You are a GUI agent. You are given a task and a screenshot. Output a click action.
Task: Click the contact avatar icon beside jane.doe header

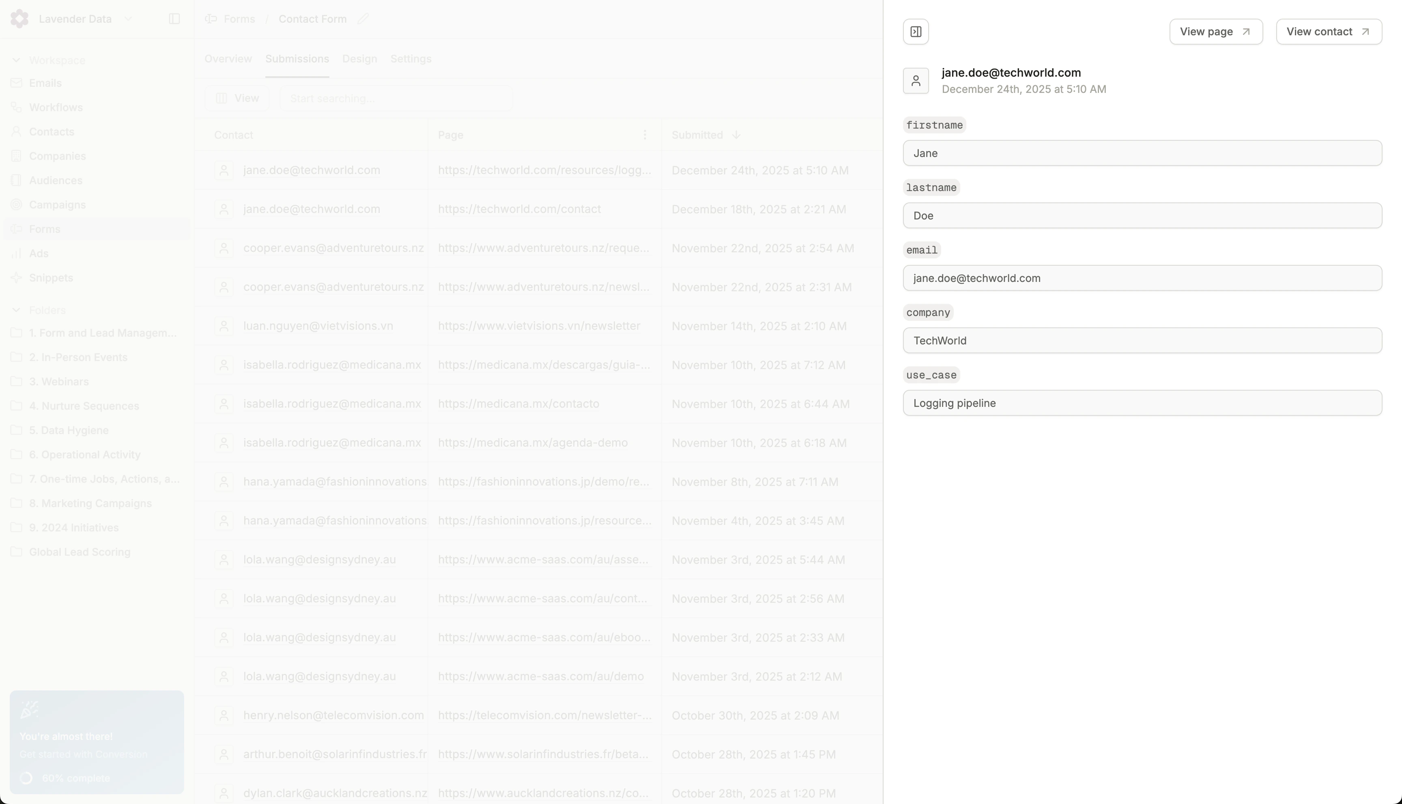(916, 81)
